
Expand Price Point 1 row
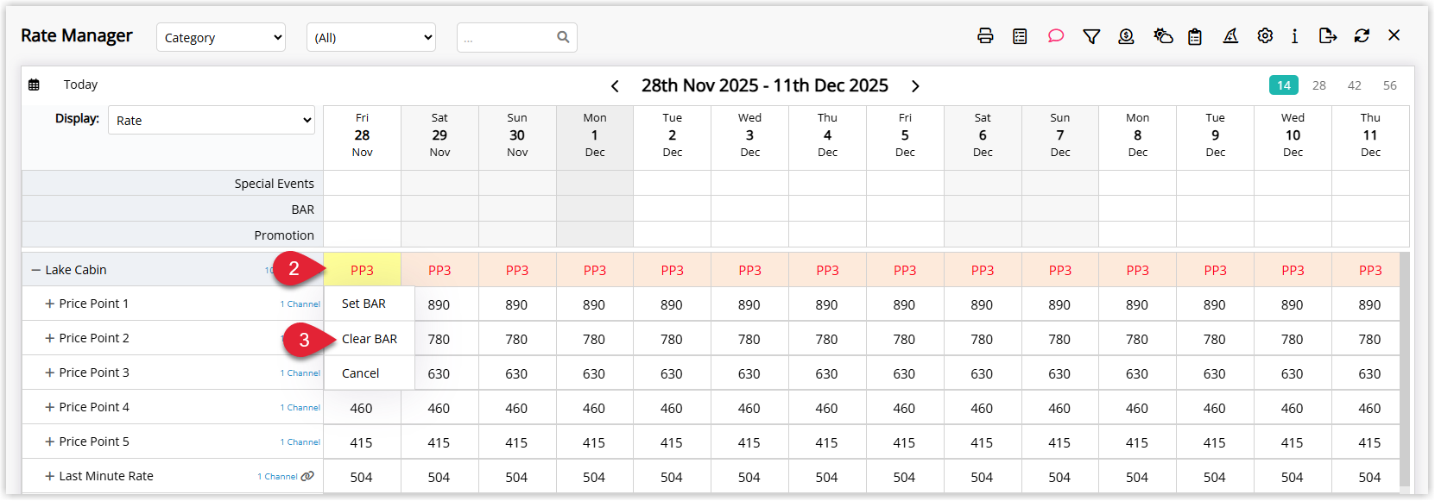[x=50, y=304]
